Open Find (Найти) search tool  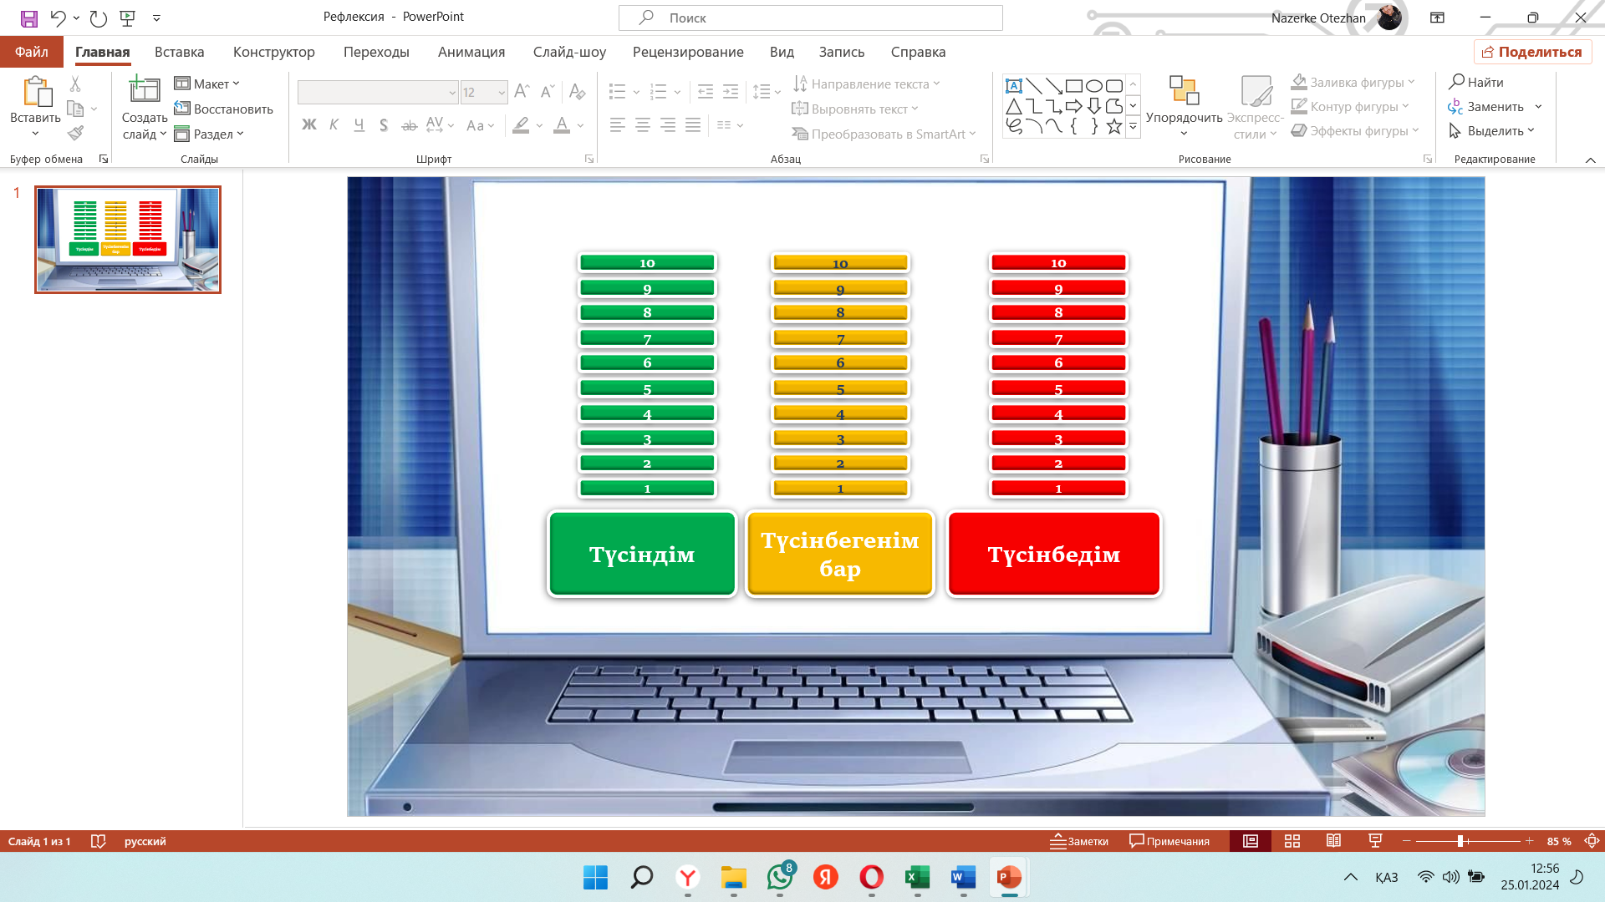1476,82
